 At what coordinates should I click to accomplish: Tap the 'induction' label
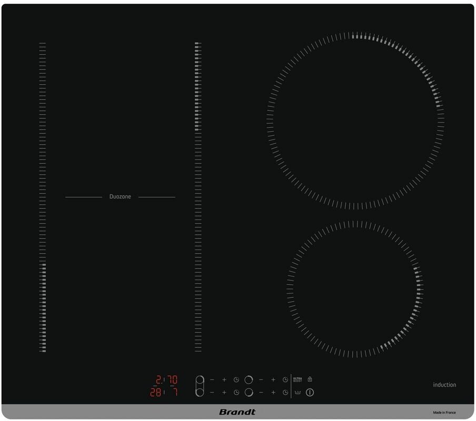tap(444, 385)
